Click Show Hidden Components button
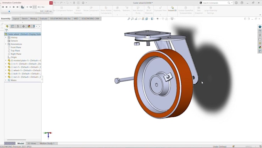Viewport: 262px width, 148px height. click(x=106, y=10)
